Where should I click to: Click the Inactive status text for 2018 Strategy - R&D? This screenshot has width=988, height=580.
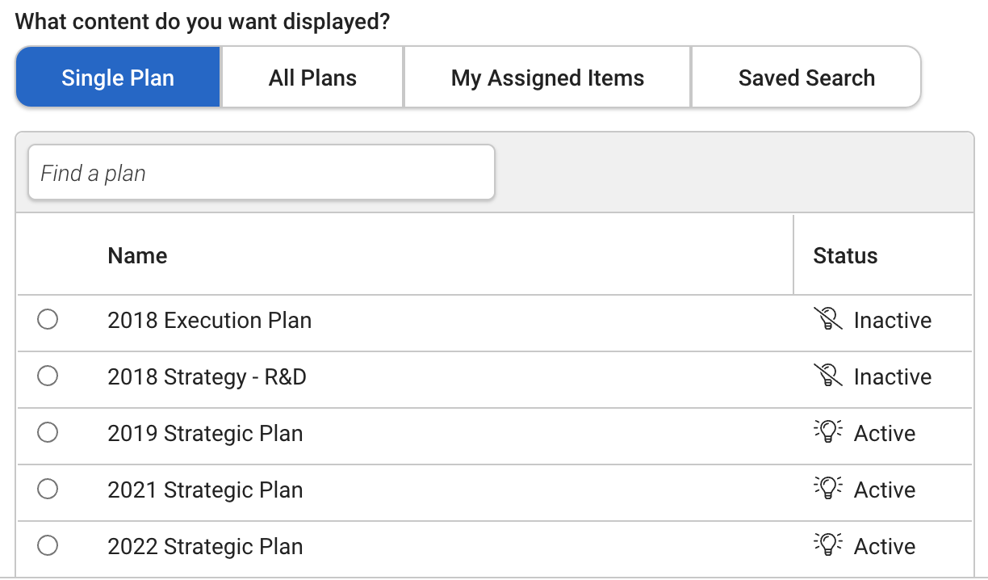[x=893, y=377]
